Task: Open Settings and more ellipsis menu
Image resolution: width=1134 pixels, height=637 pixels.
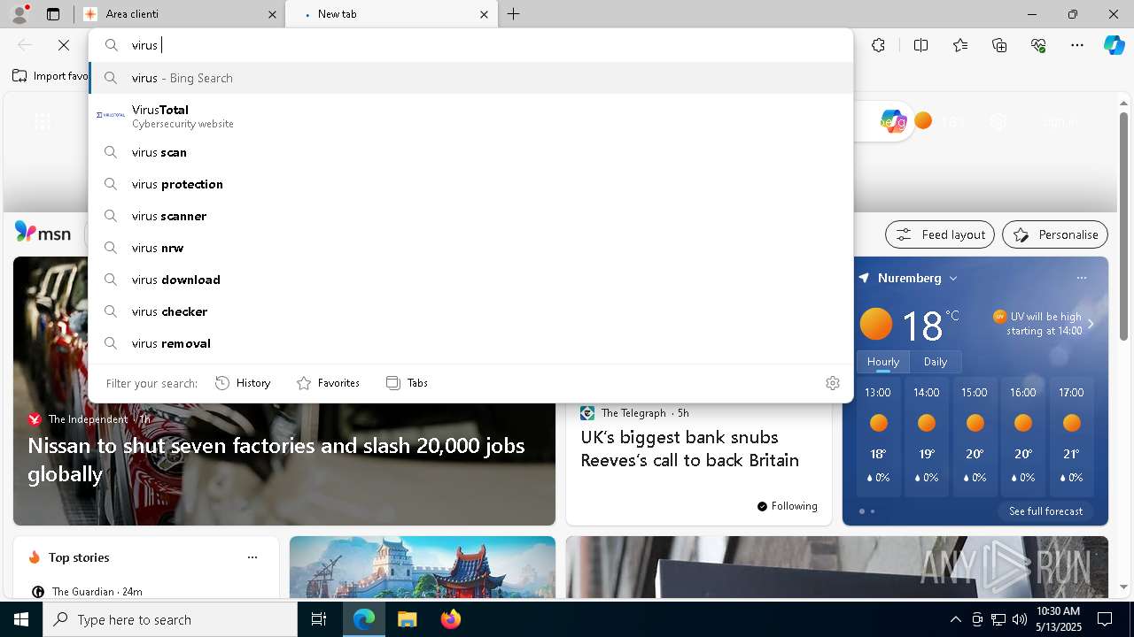Action: pyautogui.click(x=1077, y=45)
